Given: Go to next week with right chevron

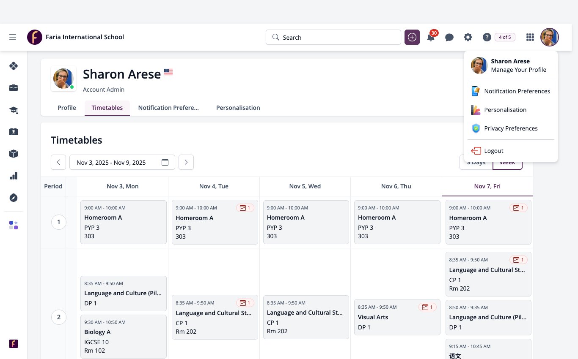Looking at the screenshot, I should [x=186, y=162].
